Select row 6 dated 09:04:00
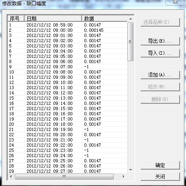Screen dimensions: 186x186 [x=67, y=51]
